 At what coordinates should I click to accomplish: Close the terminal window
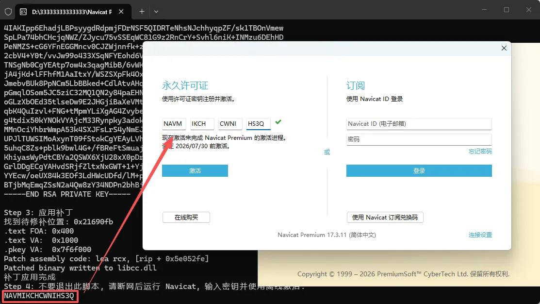[529, 10]
